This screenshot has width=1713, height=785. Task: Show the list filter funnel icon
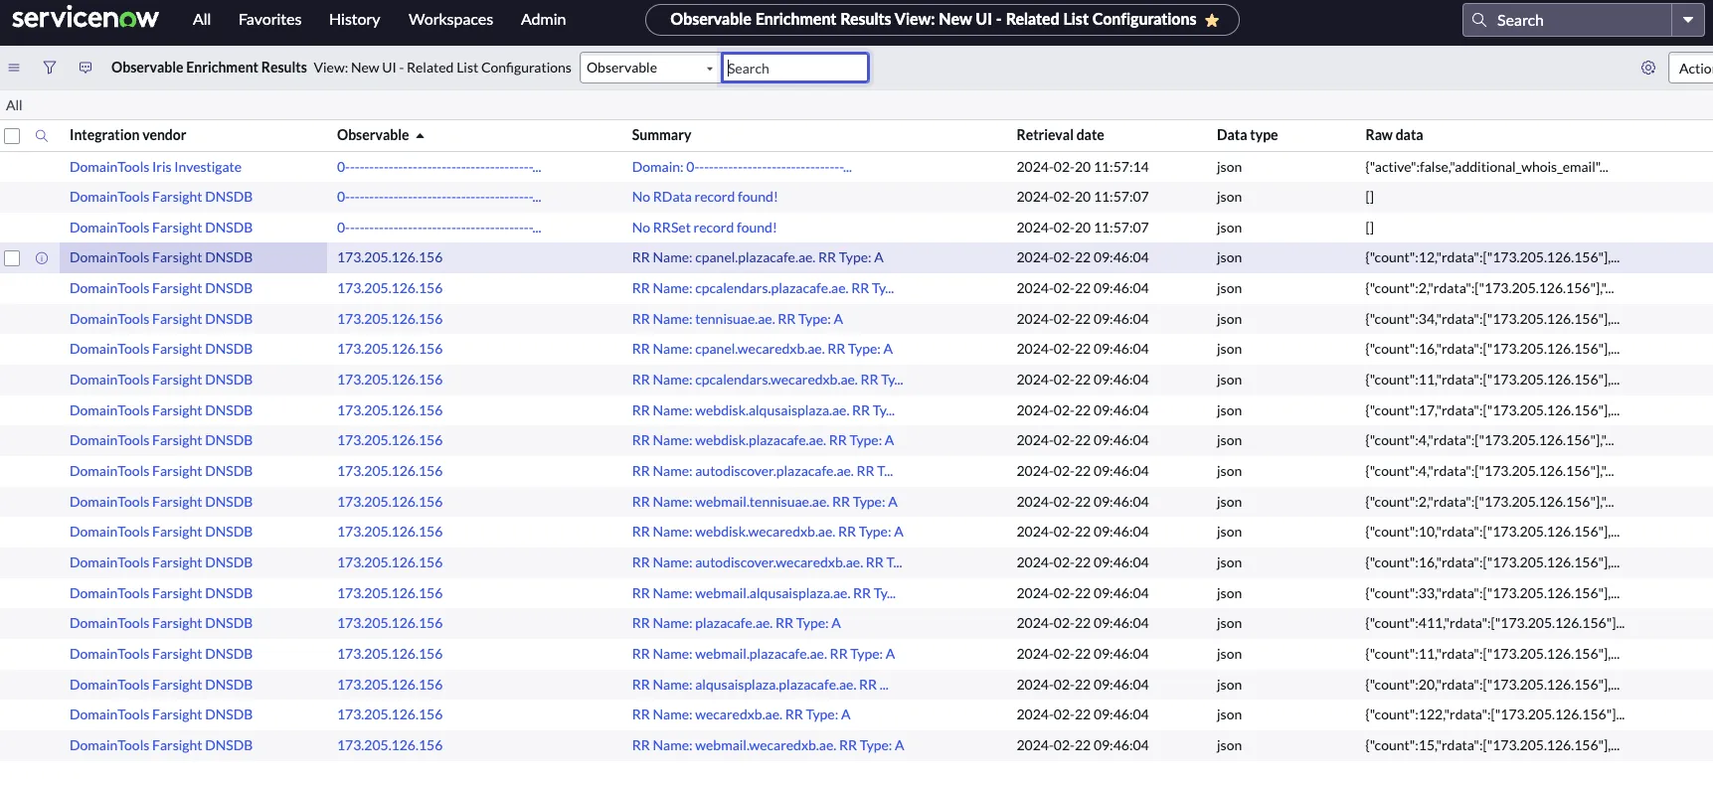50,68
